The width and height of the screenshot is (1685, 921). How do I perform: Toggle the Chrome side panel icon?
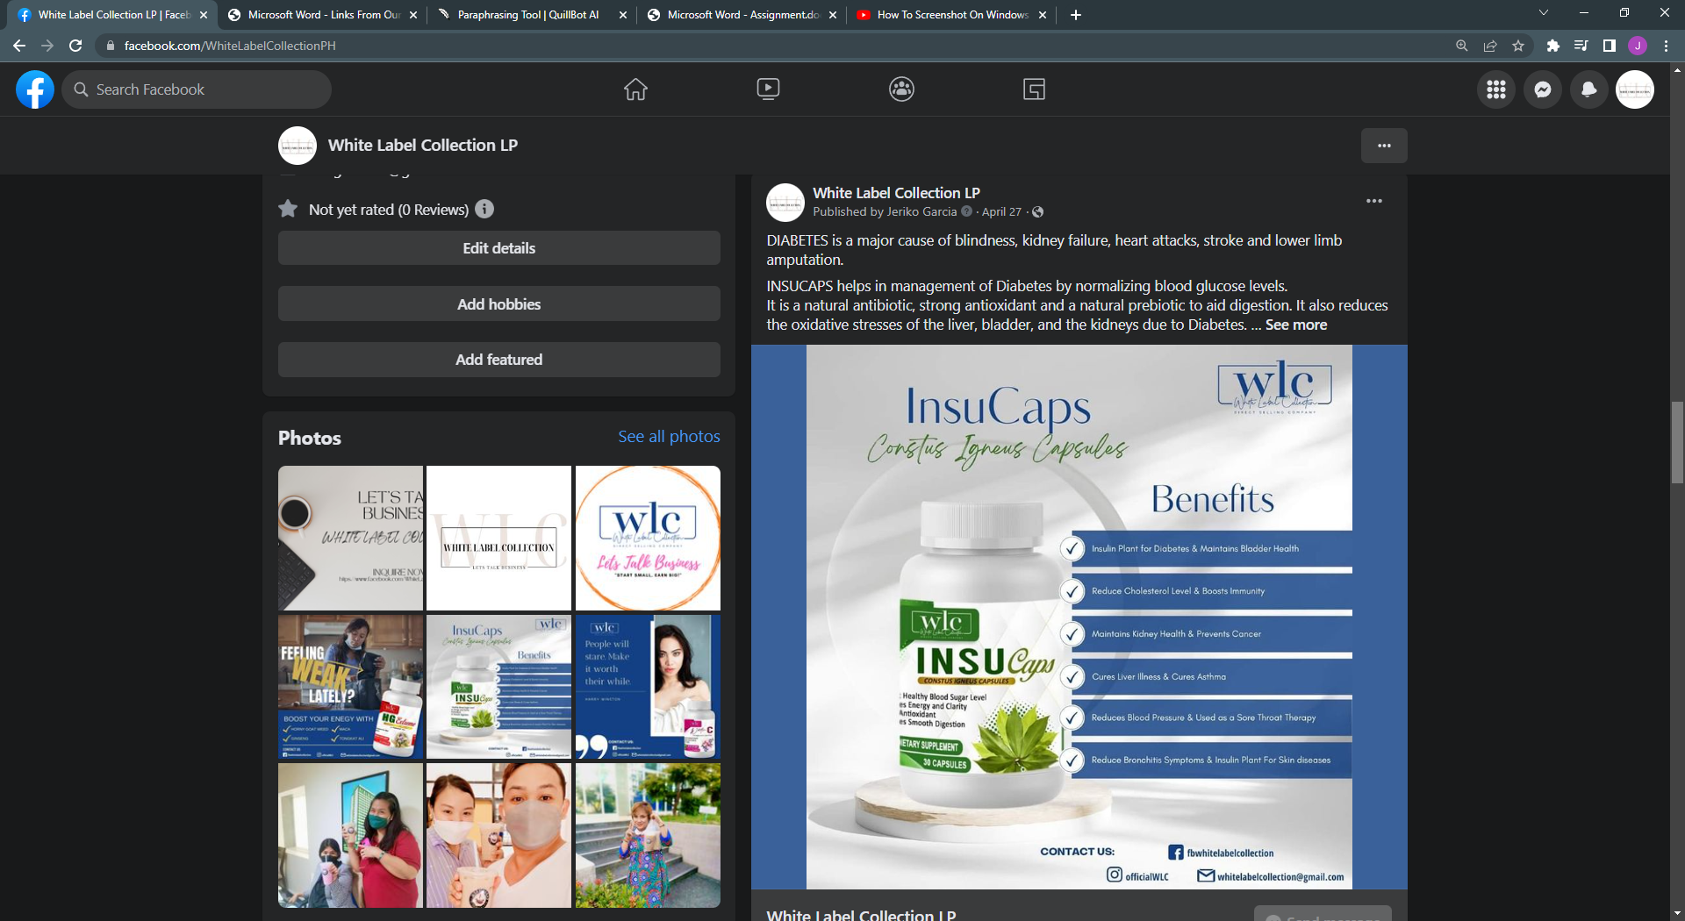(1610, 46)
